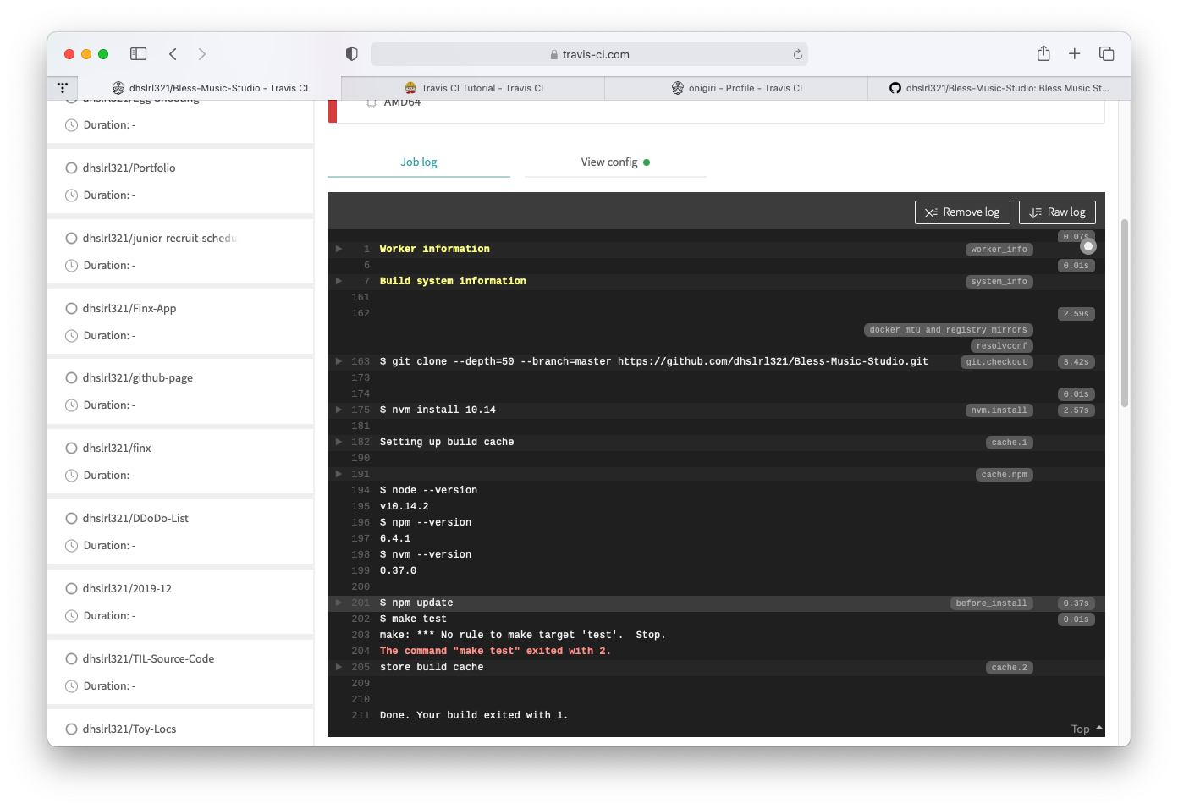Open dhslrl321/DDoDo-List repository link
The width and height of the screenshot is (1178, 809).
135,518
